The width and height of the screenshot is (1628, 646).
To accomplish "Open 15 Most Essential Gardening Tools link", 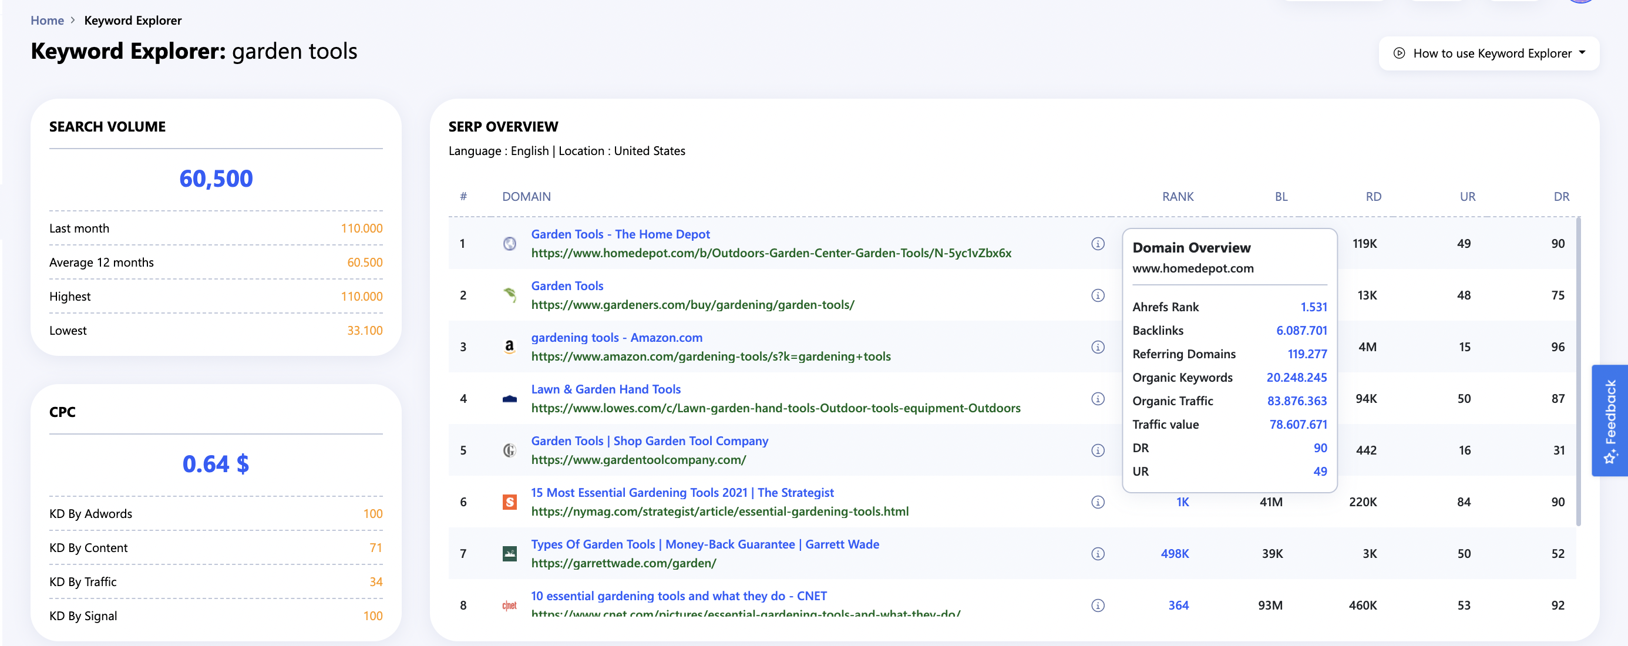I will click(x=682, y=492).
